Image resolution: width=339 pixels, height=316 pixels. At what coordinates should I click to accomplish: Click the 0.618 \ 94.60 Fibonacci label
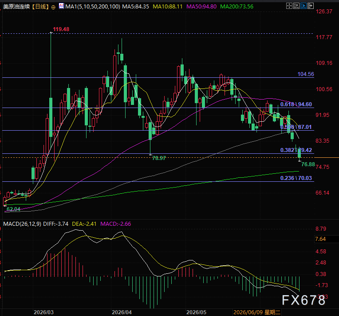(x=296, y=104)
